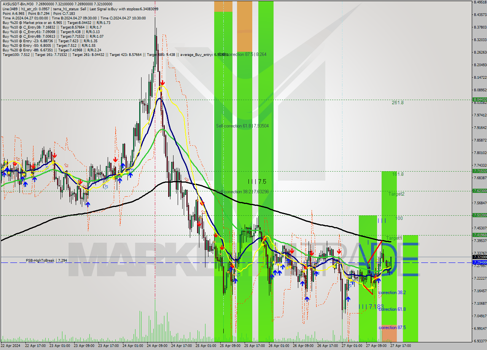
Task: Click the 7.51200 price tag on the axis
Action: pos(479,215)
